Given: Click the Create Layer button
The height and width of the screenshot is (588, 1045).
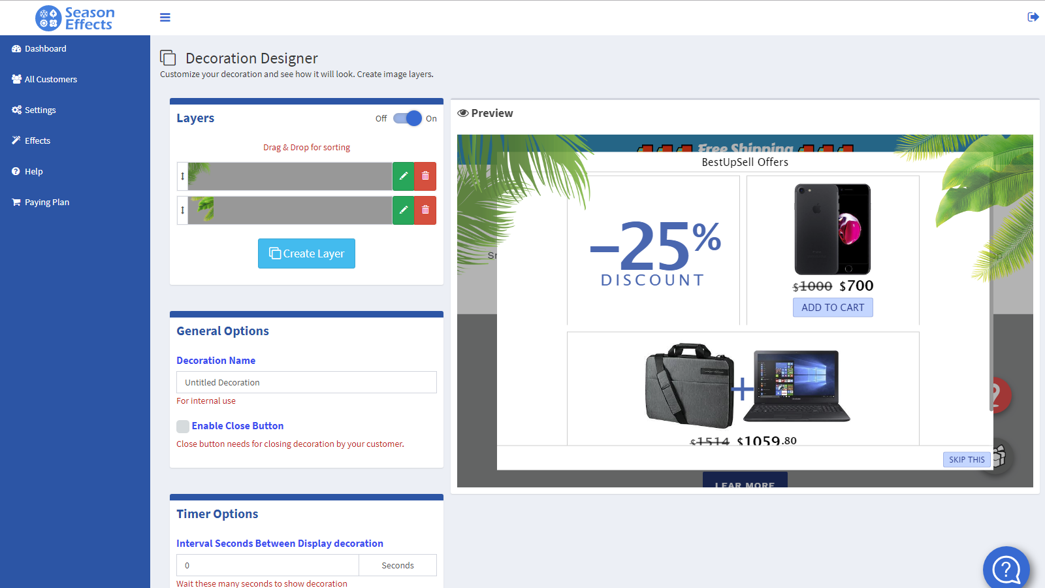Looking at the screenshot, I should [x=306, y=253].
